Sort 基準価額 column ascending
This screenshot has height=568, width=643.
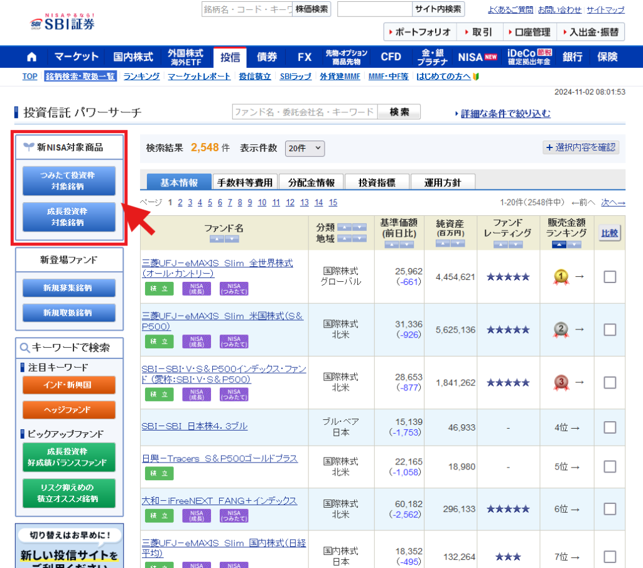[x=392, y=245]
